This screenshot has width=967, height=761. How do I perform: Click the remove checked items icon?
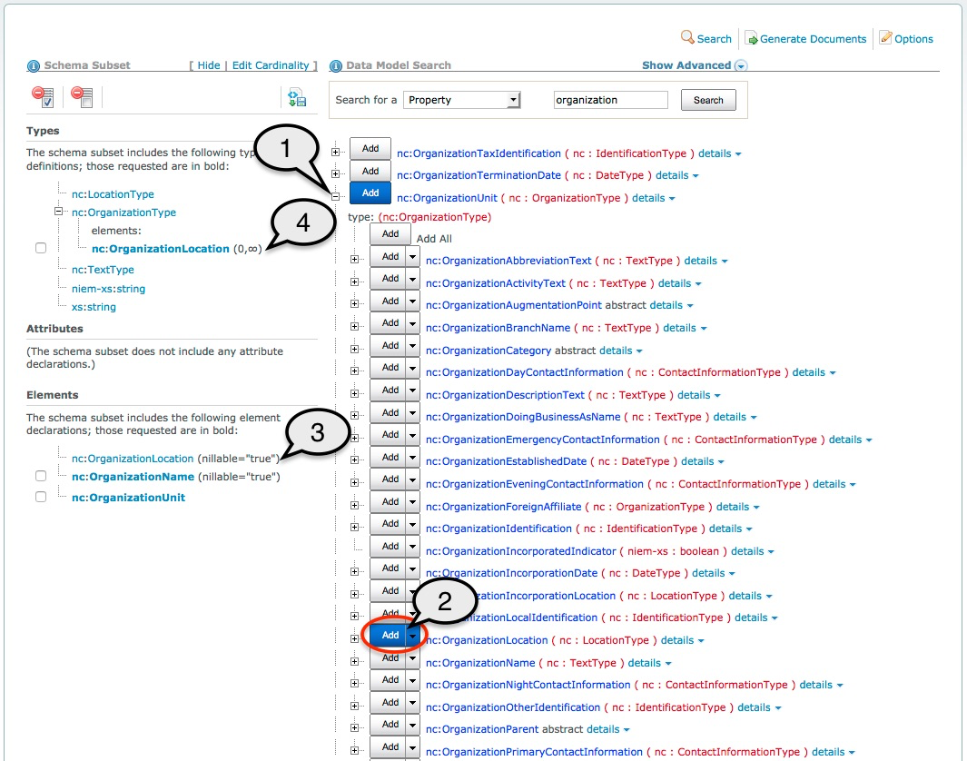pyautogui.click(x=43, y=97)
